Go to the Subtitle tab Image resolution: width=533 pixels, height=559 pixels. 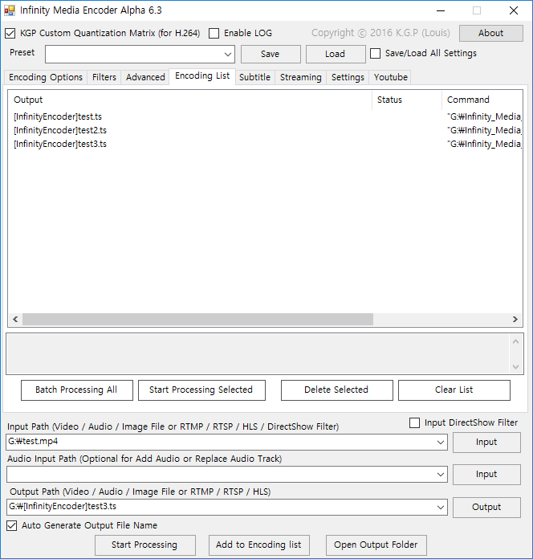coord(254,77)
